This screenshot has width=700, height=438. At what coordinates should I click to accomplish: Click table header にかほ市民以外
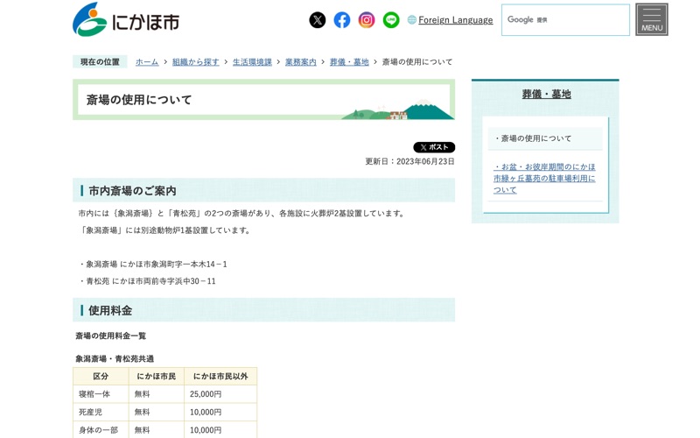pyautogui.click(x=220, y=377)
